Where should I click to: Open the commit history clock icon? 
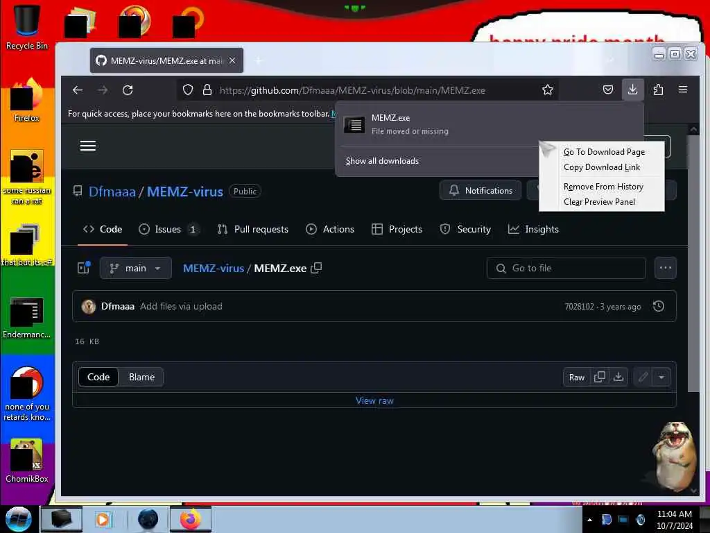(659, 306)
